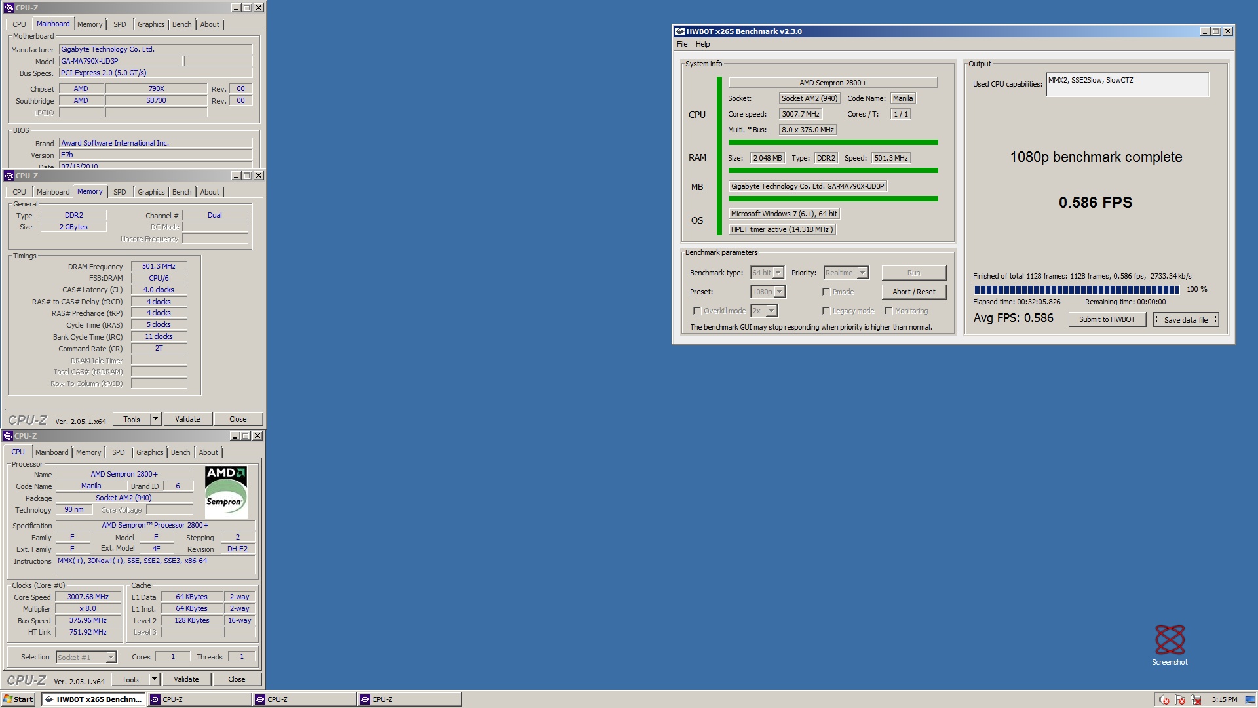The height and width of the screenshot is (708, 1258).
Task: Select CPU tab in Memory CPU-Z window
Action: [20, 192]
